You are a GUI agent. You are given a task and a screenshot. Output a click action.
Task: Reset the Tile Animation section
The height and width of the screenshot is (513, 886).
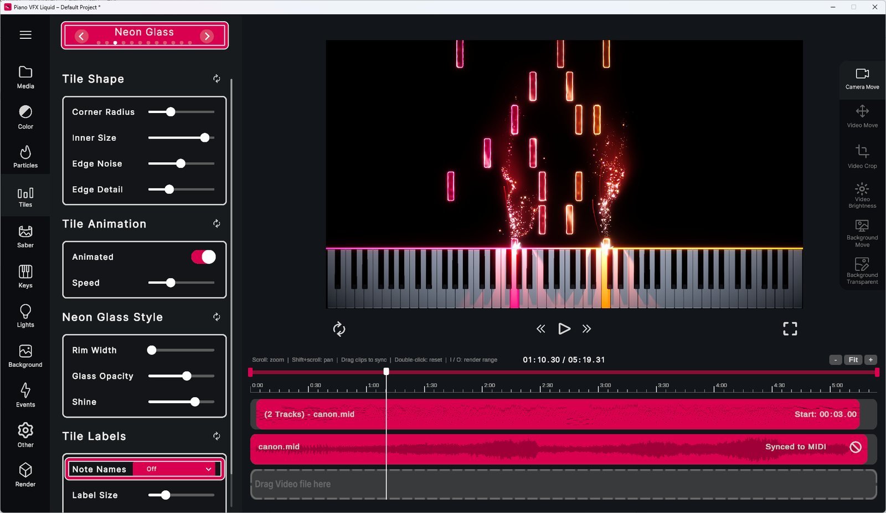217,223
